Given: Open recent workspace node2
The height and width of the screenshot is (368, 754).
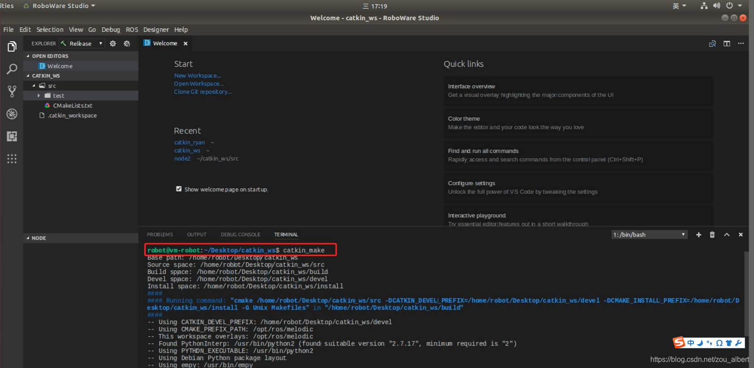Looking at the screenshot, I should [x=182, y=159].
